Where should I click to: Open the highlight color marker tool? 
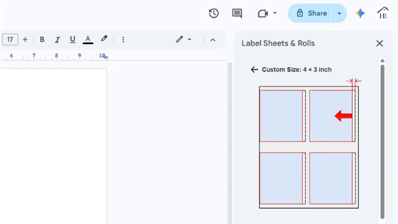[104, 39]
